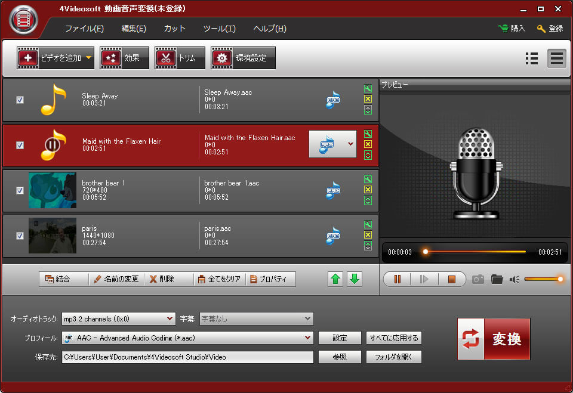Image resolution: width=573 pixels, height=393 pixels.
Task: Uncheck the paris file checkbox
Action: (20, 236)
